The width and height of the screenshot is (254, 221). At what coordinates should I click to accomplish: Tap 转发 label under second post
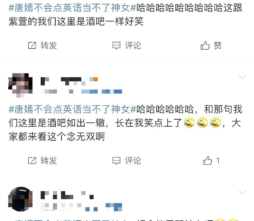(x=49, y=161)
